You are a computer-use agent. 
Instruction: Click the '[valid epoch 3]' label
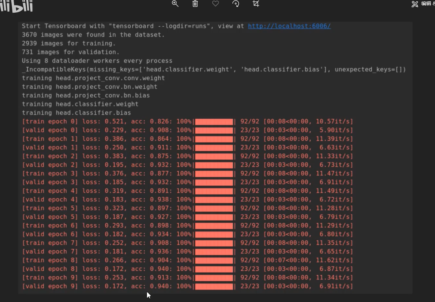point(50,182)
